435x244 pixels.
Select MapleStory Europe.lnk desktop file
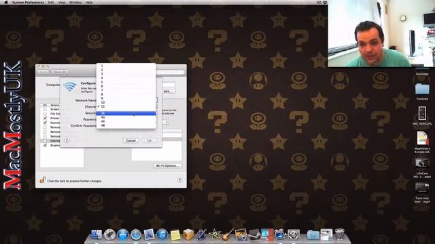pos(422,142)
